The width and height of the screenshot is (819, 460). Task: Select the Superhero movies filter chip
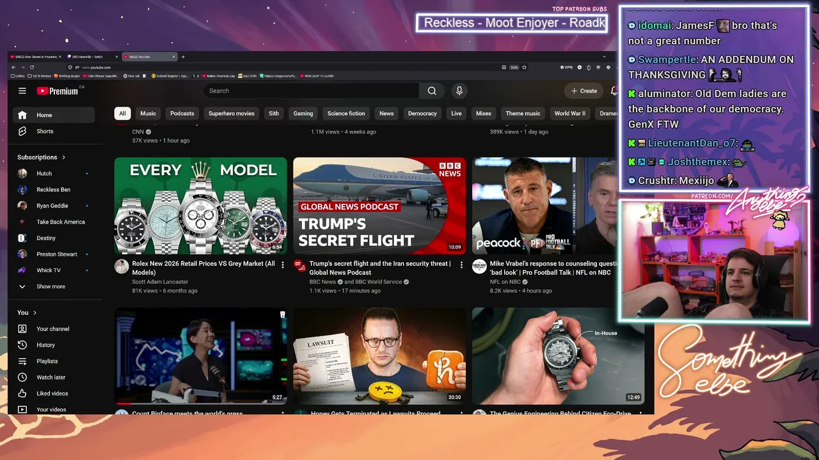[x=232, y=114]
